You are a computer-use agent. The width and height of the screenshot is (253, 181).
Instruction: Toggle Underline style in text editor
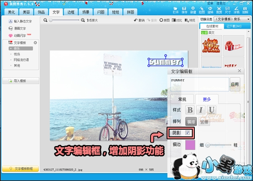[x=212, y=110]
